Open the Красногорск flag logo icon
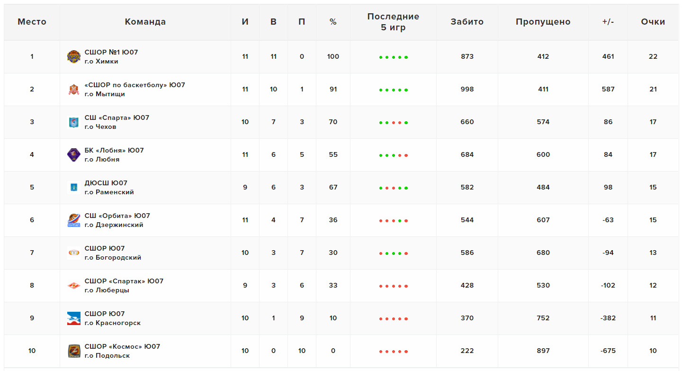Image resolution: width=682 pixels, height=371 pixels. click(x=74, y=318)
